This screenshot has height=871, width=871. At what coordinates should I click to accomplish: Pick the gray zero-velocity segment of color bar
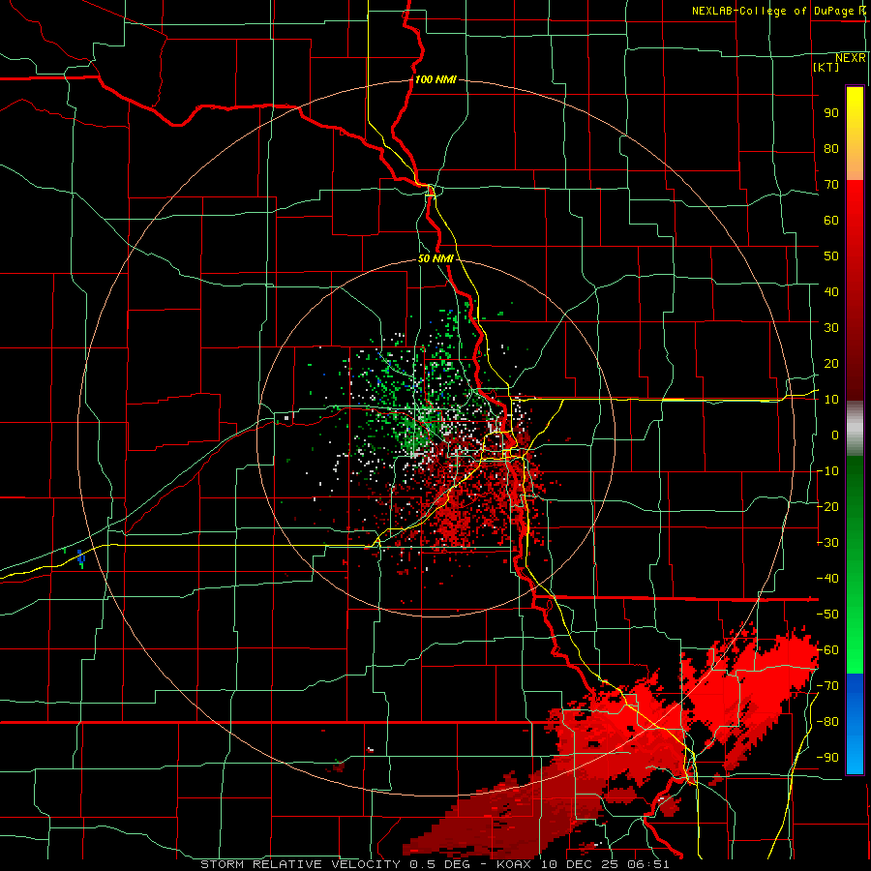tap(855, 429)
